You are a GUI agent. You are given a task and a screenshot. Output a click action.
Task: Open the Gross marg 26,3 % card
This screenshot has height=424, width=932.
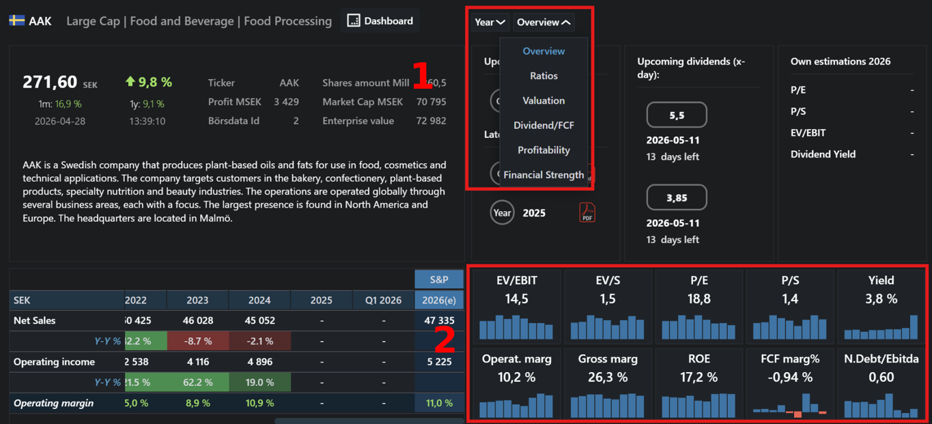point(607,384)
